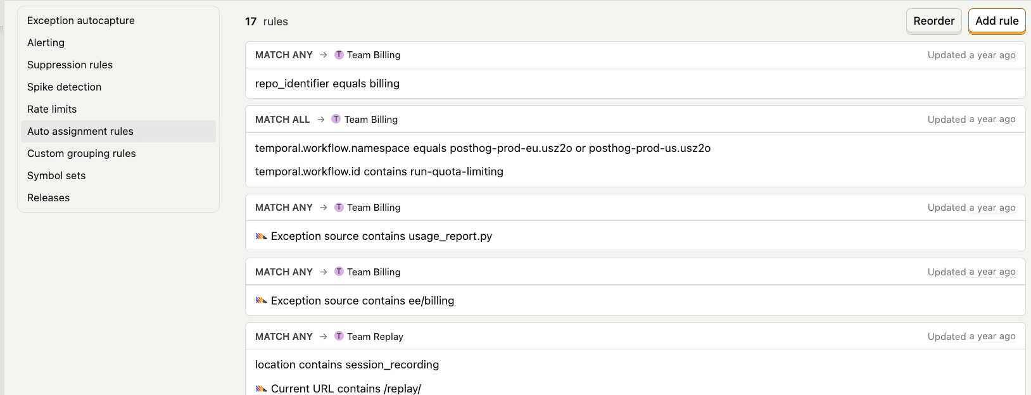
Task: Go to the Alerting section
Action: [x=118, y=42]
